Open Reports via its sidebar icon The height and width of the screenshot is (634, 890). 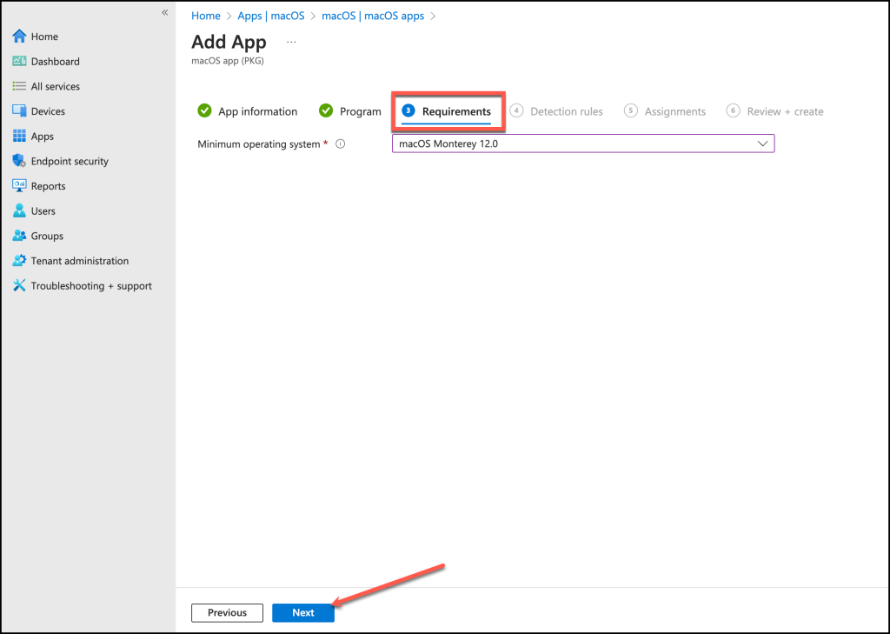click(19, 186)
